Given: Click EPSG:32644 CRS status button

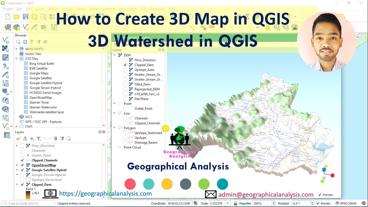Looking at the screenshot, I should pyautogui.click(x=346, y=204).
